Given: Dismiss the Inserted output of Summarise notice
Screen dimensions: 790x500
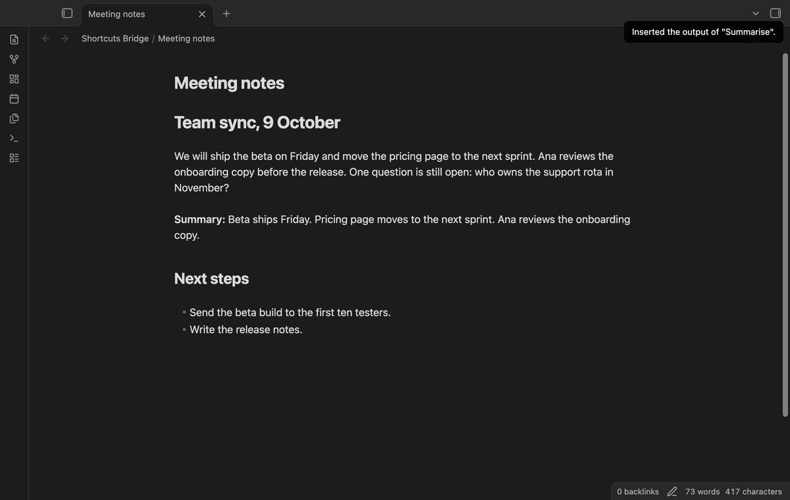Looking at the screenshot, I should pos(704,32).
